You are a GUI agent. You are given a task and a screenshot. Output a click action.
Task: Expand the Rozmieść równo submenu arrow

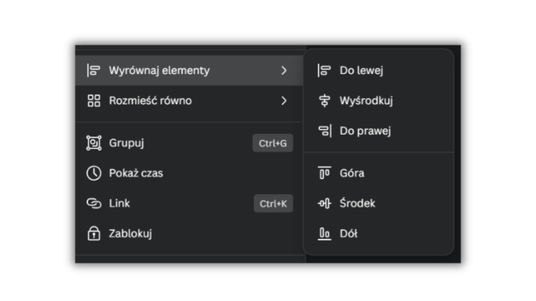(284, 101)
